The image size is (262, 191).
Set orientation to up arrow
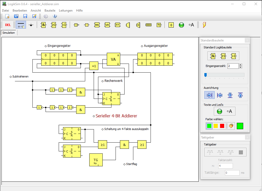[x=240, y=95]
